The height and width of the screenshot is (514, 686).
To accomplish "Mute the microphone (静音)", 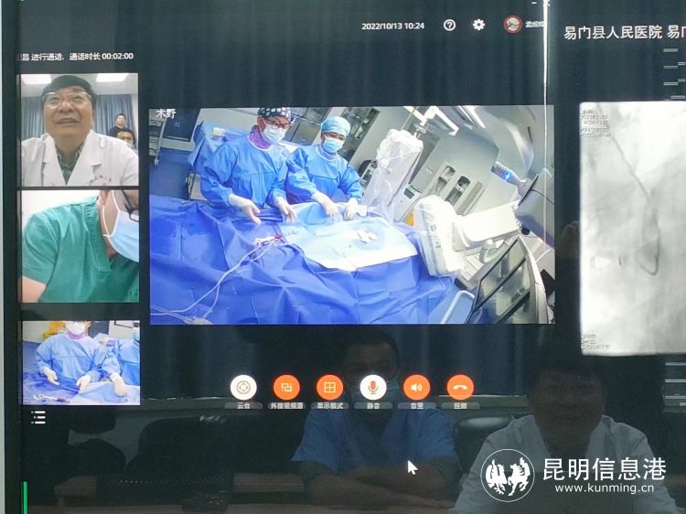I will tap(372, 387).
